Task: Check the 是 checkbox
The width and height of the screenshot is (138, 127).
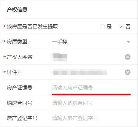Action: pos(102,27)
